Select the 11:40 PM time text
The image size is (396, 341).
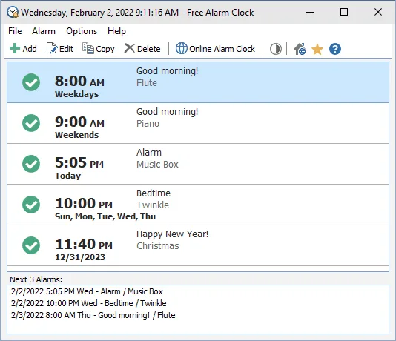[84, 244]
